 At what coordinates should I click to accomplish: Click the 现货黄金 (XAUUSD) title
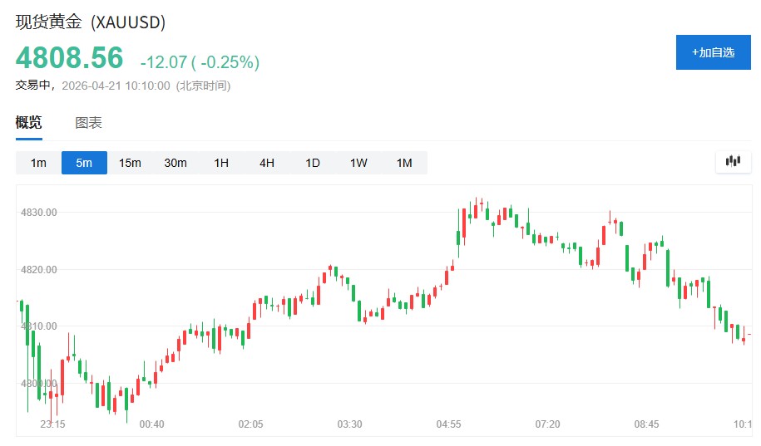91,22
